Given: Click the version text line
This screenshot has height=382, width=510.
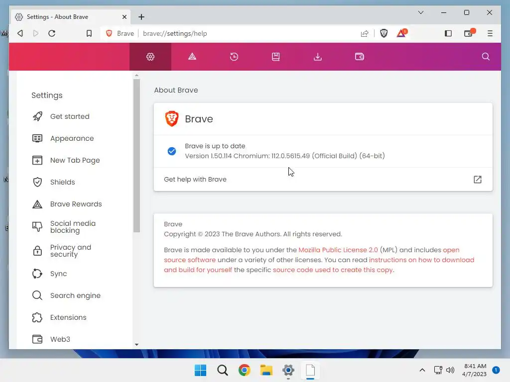Looking at the screenshot, I should 285,156.
